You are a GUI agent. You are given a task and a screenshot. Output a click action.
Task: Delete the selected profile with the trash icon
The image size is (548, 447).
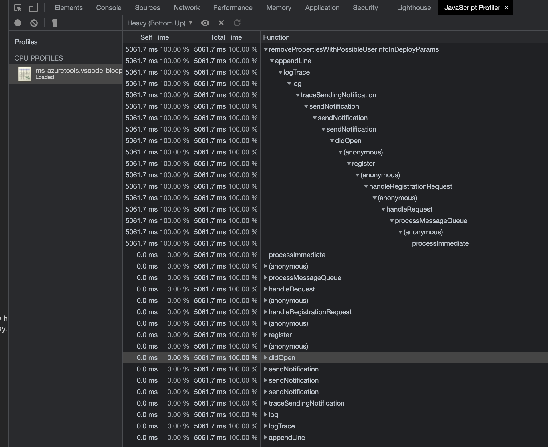(x=55, y=23)
